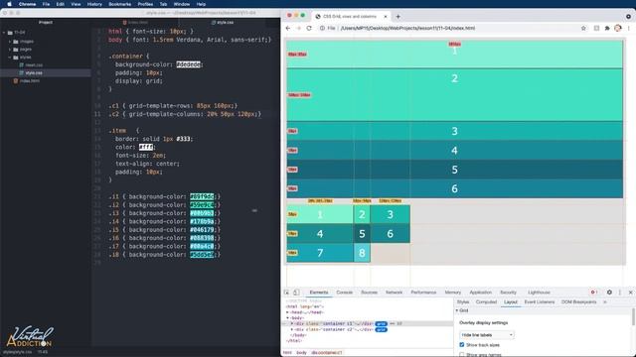Open the File menu in the menu bar
Screen dimensions: 636x357
click(47, 4)
